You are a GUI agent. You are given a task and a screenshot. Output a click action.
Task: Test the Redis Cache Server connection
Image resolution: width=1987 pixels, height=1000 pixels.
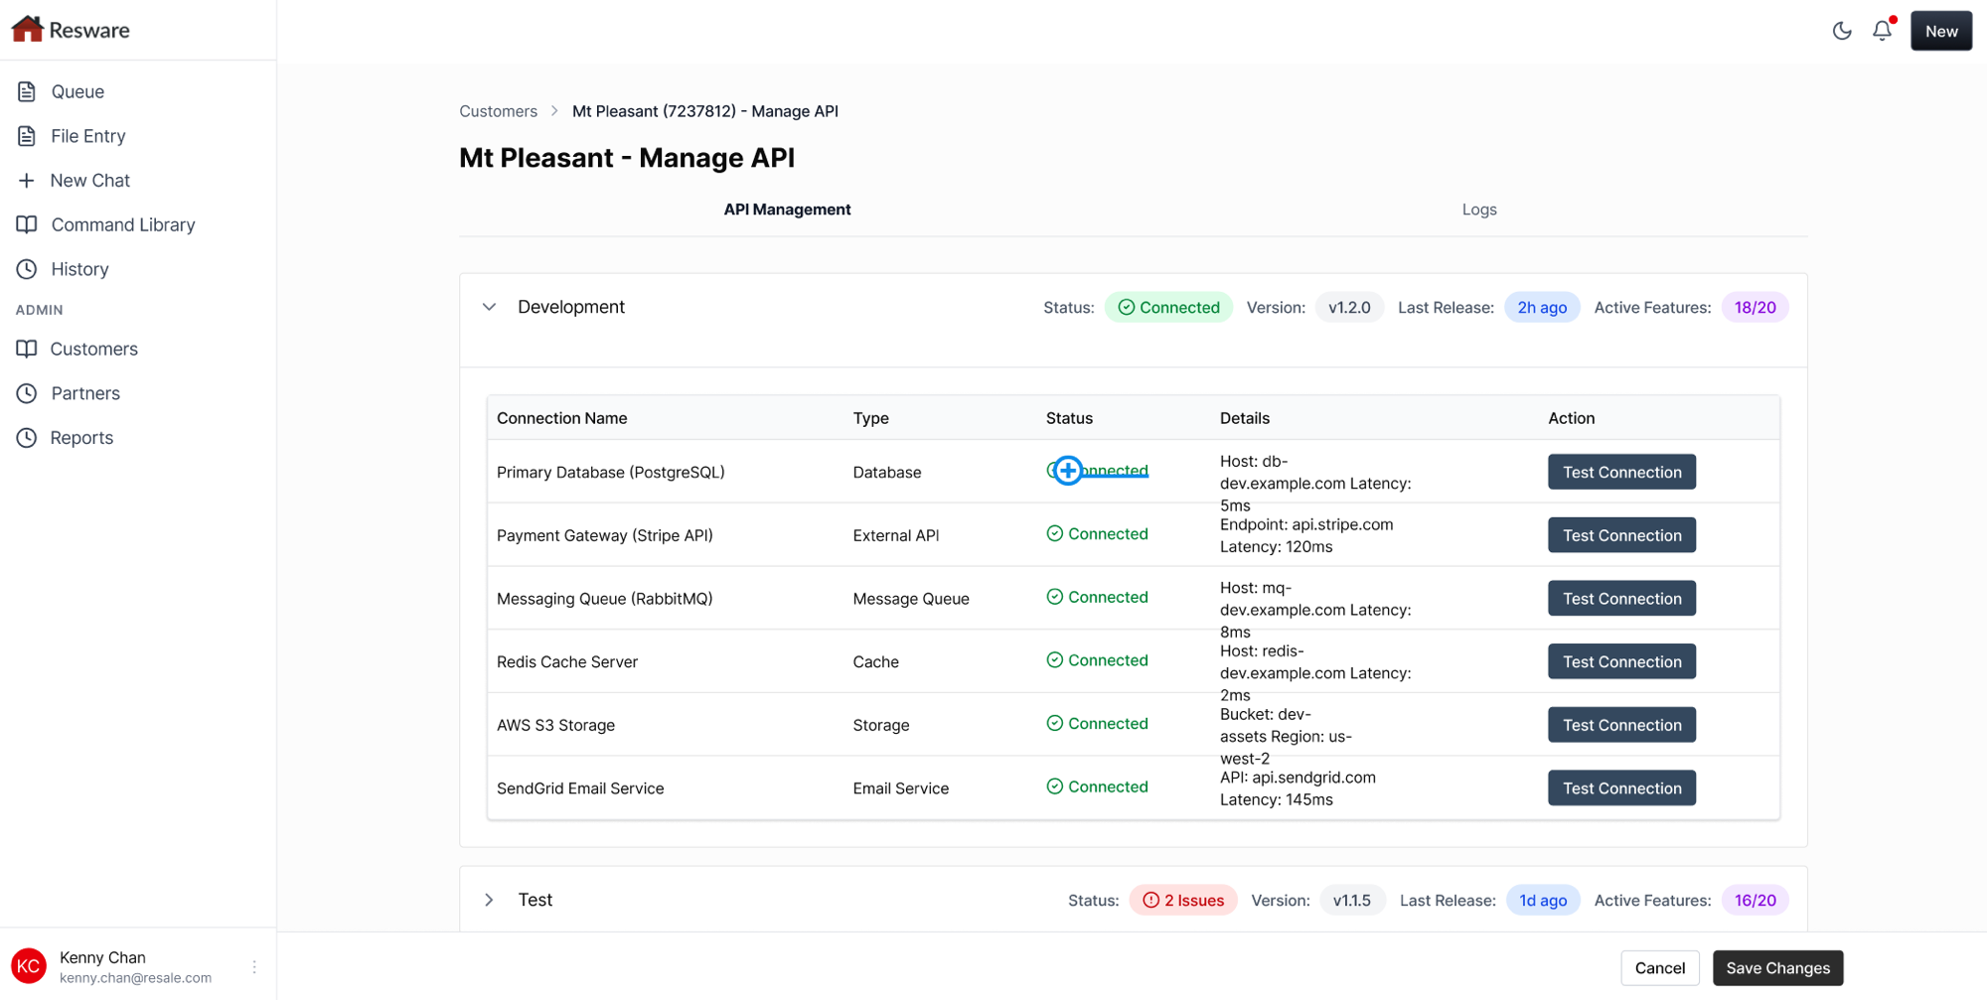pos(1621,661)
